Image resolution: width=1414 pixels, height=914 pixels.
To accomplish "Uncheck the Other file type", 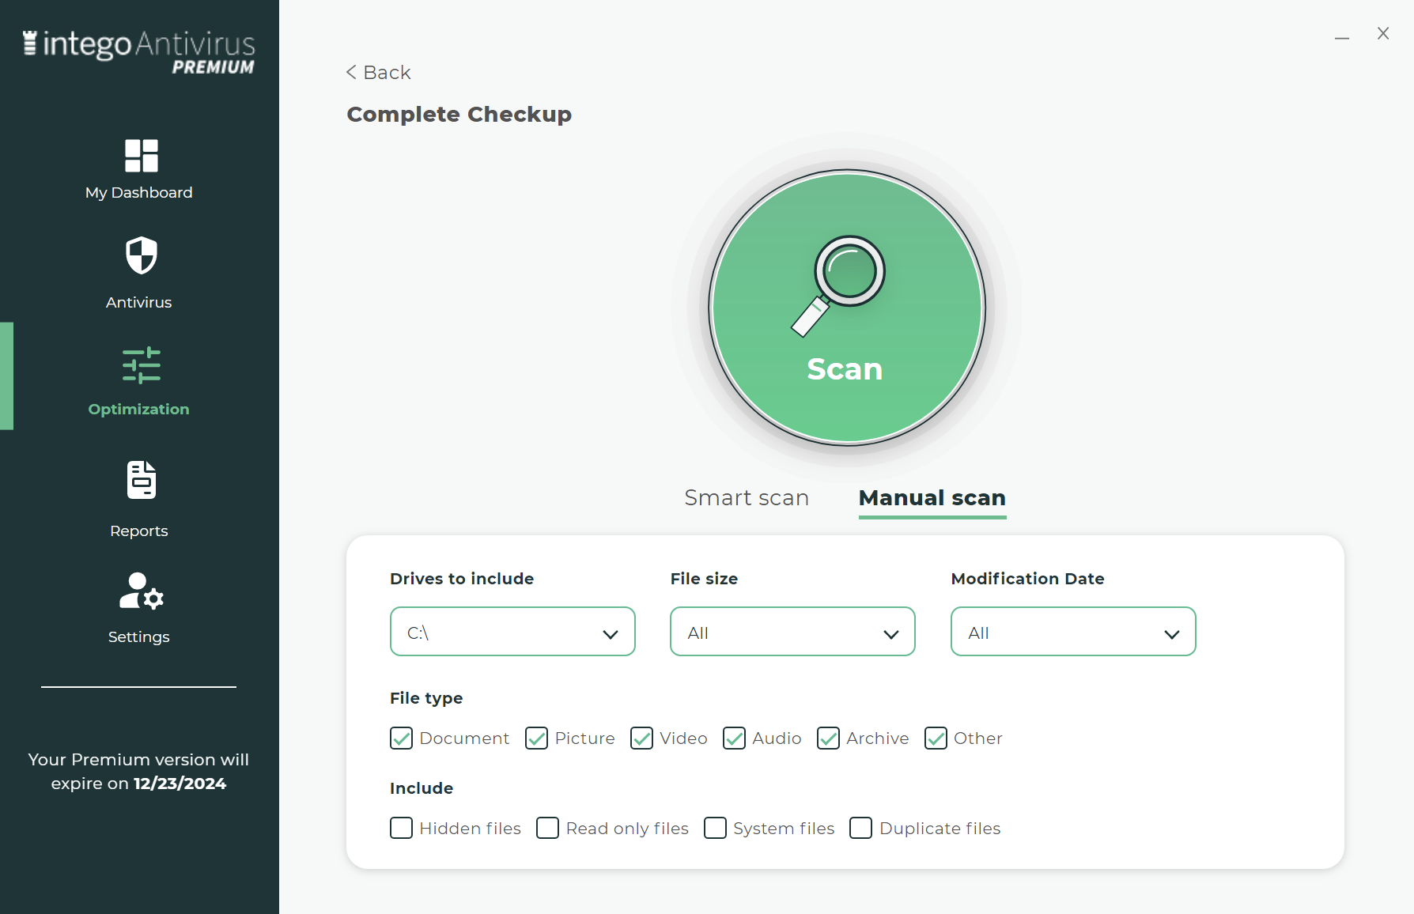I will point(936,738).
